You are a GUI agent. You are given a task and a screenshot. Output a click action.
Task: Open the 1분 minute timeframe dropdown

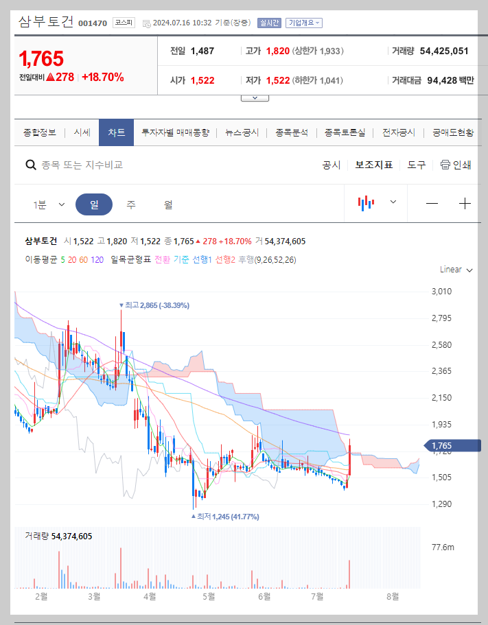point(48,204)
